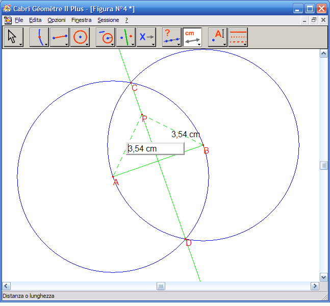
Task: Open the File menu
Action: (19, 20)
